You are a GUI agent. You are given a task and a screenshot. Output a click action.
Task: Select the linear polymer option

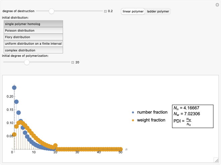(x=133, y=11)
